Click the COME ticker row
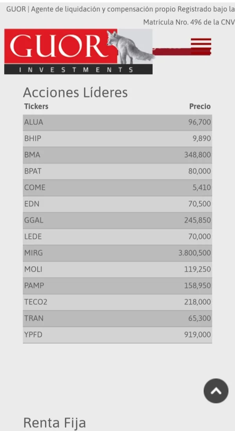235x431 pixels. click(x=117, y=188)
